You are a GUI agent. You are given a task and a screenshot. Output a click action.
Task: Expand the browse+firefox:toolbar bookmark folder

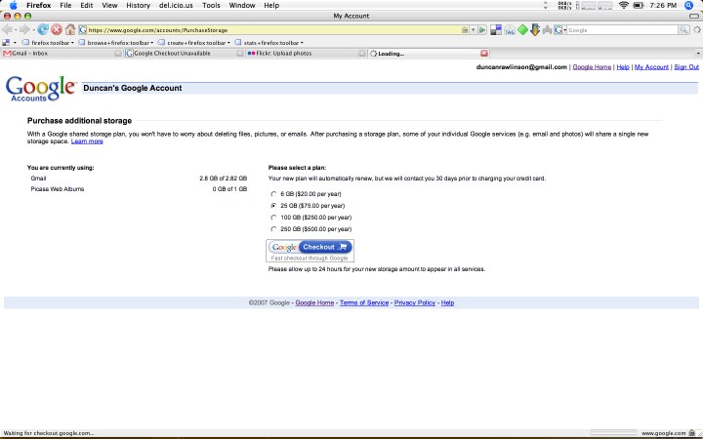[115, 43]
